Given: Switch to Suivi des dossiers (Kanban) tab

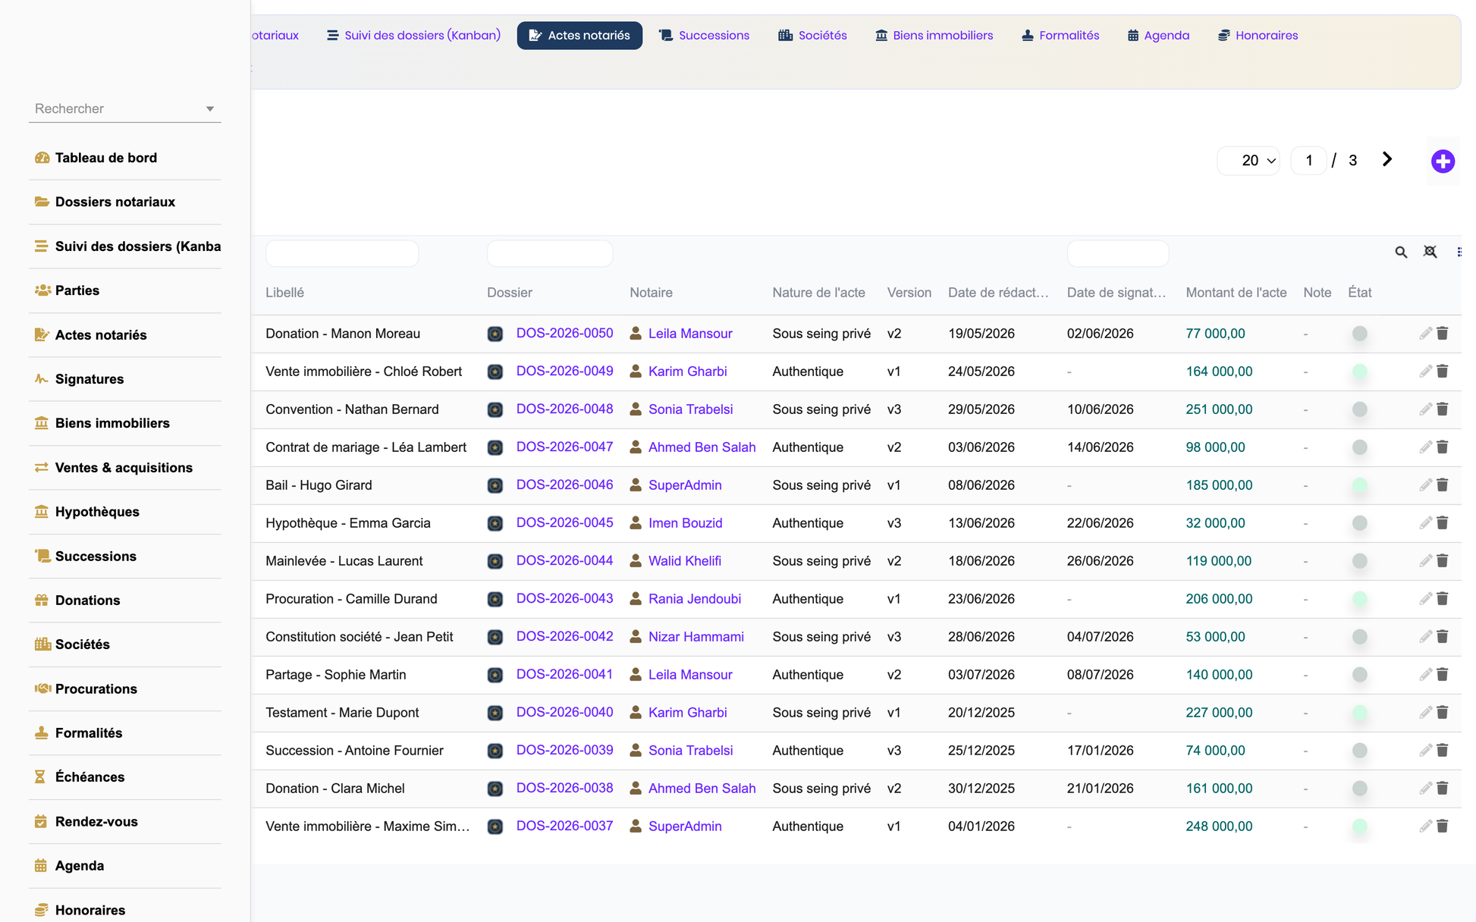Looking at the screenshot, I should (x=414, y=36).
